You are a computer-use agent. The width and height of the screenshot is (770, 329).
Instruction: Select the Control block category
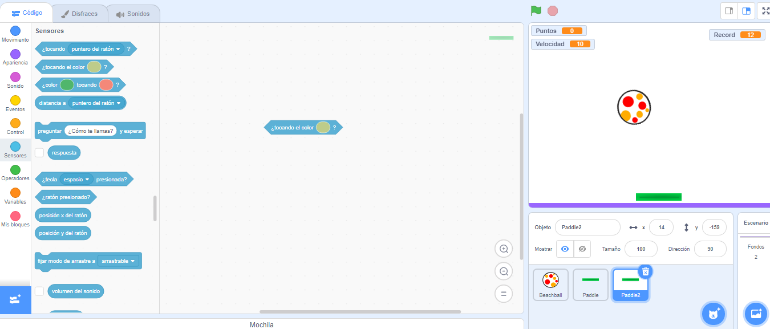click(15, 127)
